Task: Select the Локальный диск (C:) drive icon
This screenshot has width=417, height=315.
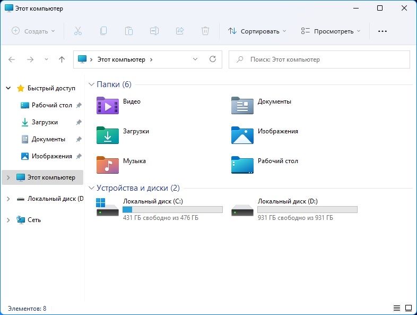Action: [x=108, y=207]
